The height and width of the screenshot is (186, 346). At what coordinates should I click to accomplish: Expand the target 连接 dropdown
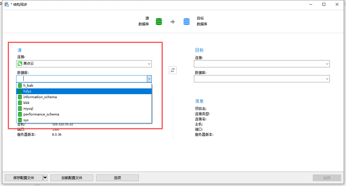click(327, 64)
